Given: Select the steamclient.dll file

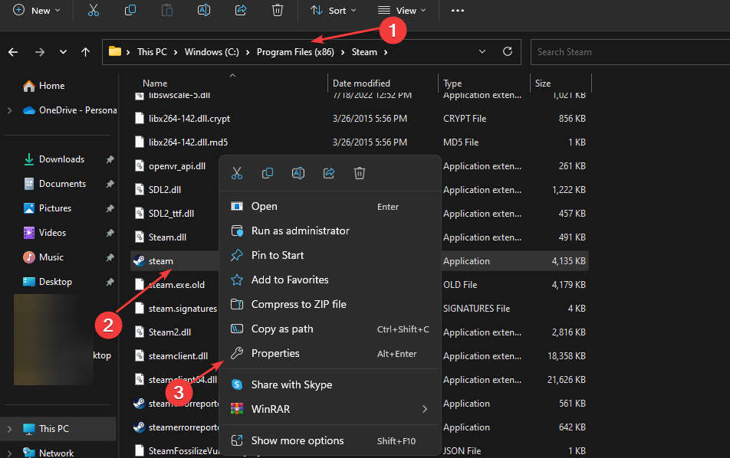Looking at the screenshot, I should point(178,356).
